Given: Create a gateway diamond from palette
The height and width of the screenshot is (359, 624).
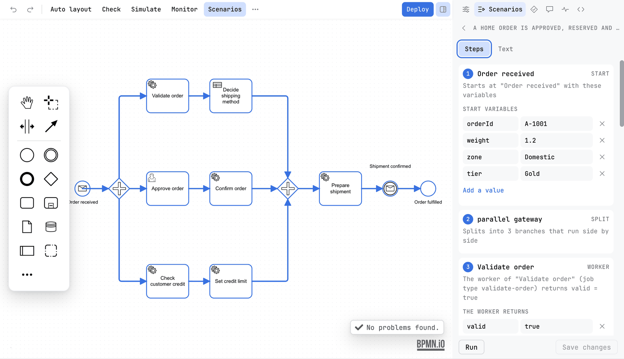Looking at the screenshot, I should point(51,179).
